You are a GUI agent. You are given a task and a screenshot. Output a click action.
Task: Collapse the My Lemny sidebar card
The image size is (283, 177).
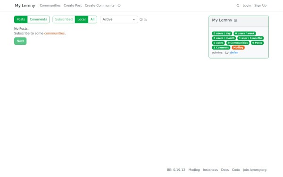point(235,20)
